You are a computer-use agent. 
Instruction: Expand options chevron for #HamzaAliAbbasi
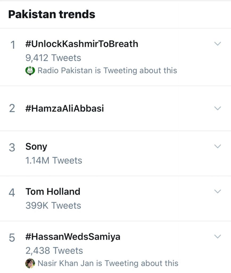pyautogui.click(x=217, y=108)
